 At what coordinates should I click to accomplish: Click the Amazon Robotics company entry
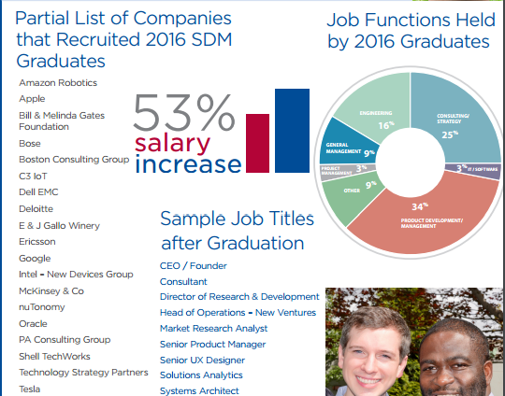[x=58, y=83]
